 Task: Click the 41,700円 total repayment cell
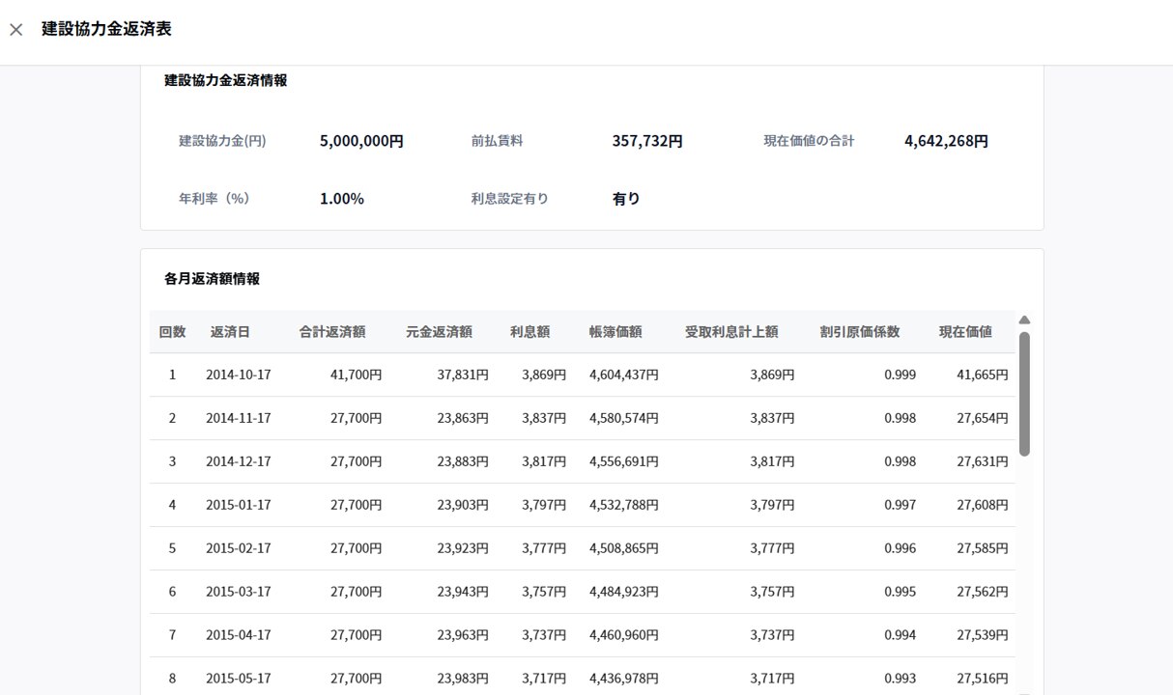(x=357, y=375)
